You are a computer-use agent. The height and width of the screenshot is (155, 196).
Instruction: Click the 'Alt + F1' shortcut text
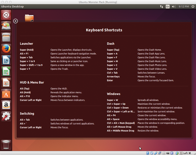click(24, 54)
